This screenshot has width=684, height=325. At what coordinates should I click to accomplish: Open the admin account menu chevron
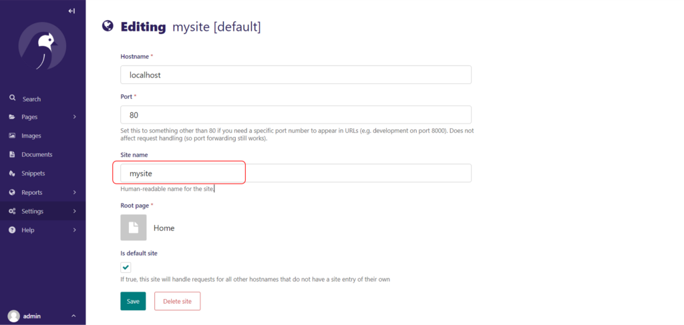(x=73, y=316)
